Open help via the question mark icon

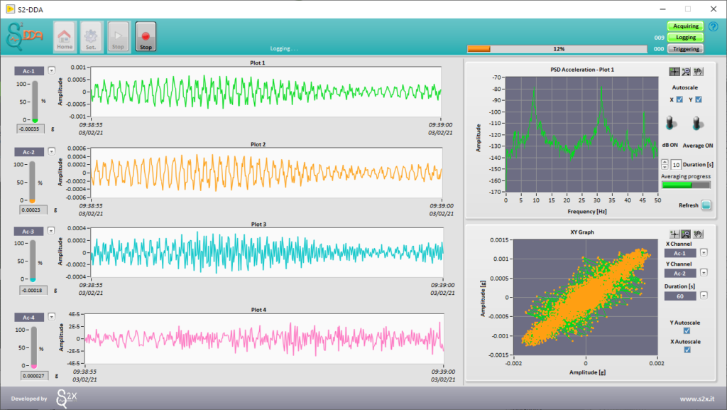(713, 26)
